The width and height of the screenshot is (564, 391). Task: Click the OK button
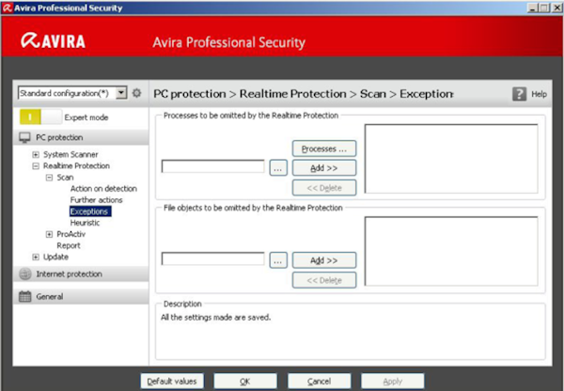coord(245,382)
